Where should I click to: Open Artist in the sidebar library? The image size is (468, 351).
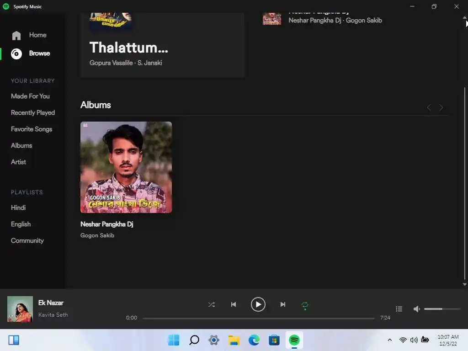pyautogui.click(x=18, y=162)
